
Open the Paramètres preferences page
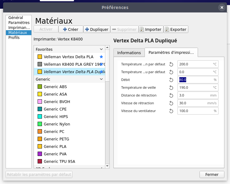(x=19, y=23)
